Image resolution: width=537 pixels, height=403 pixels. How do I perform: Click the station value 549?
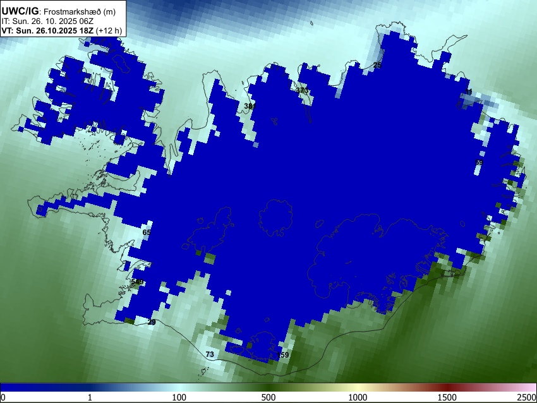[137, 282]
